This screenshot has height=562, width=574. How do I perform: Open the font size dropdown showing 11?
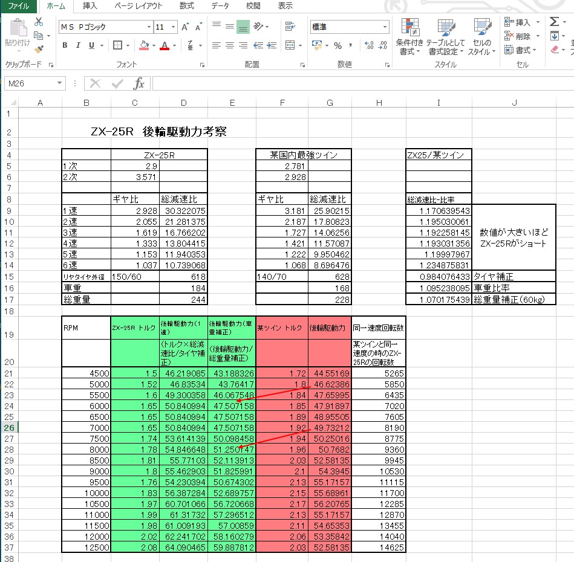coord(174,27)
